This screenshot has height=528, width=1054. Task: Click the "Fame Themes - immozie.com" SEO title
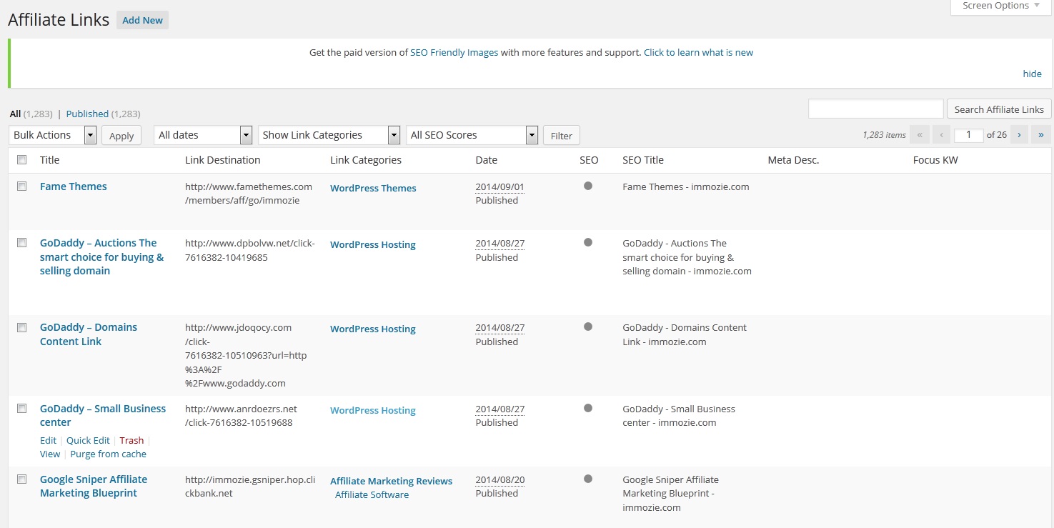click(686, 186)
